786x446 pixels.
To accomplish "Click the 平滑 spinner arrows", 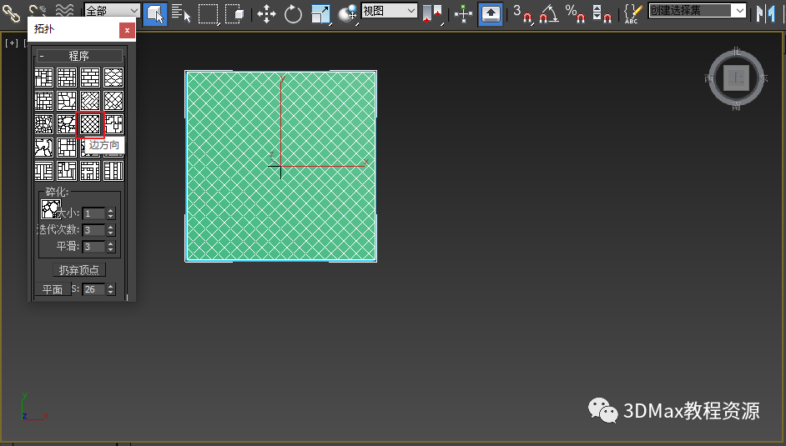I will [111, 246].
